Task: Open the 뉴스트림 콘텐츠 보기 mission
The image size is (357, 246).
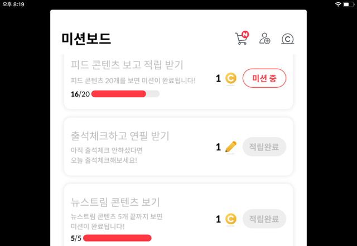Action: click(115, 202)
